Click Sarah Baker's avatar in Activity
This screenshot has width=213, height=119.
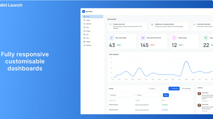tap(199, 93)
